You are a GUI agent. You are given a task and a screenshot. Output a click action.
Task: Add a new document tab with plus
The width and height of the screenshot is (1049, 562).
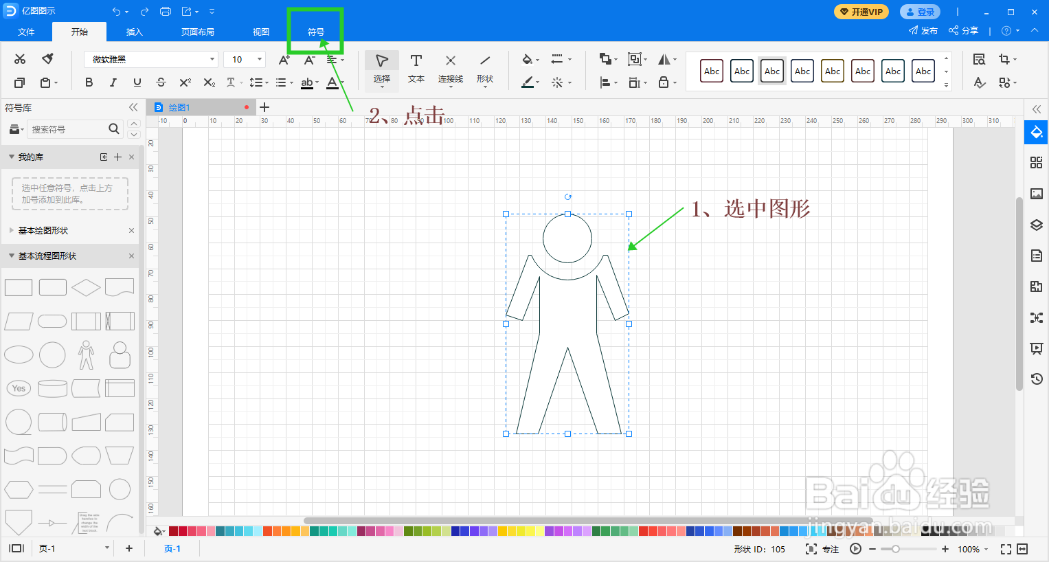tap(264, 107)
